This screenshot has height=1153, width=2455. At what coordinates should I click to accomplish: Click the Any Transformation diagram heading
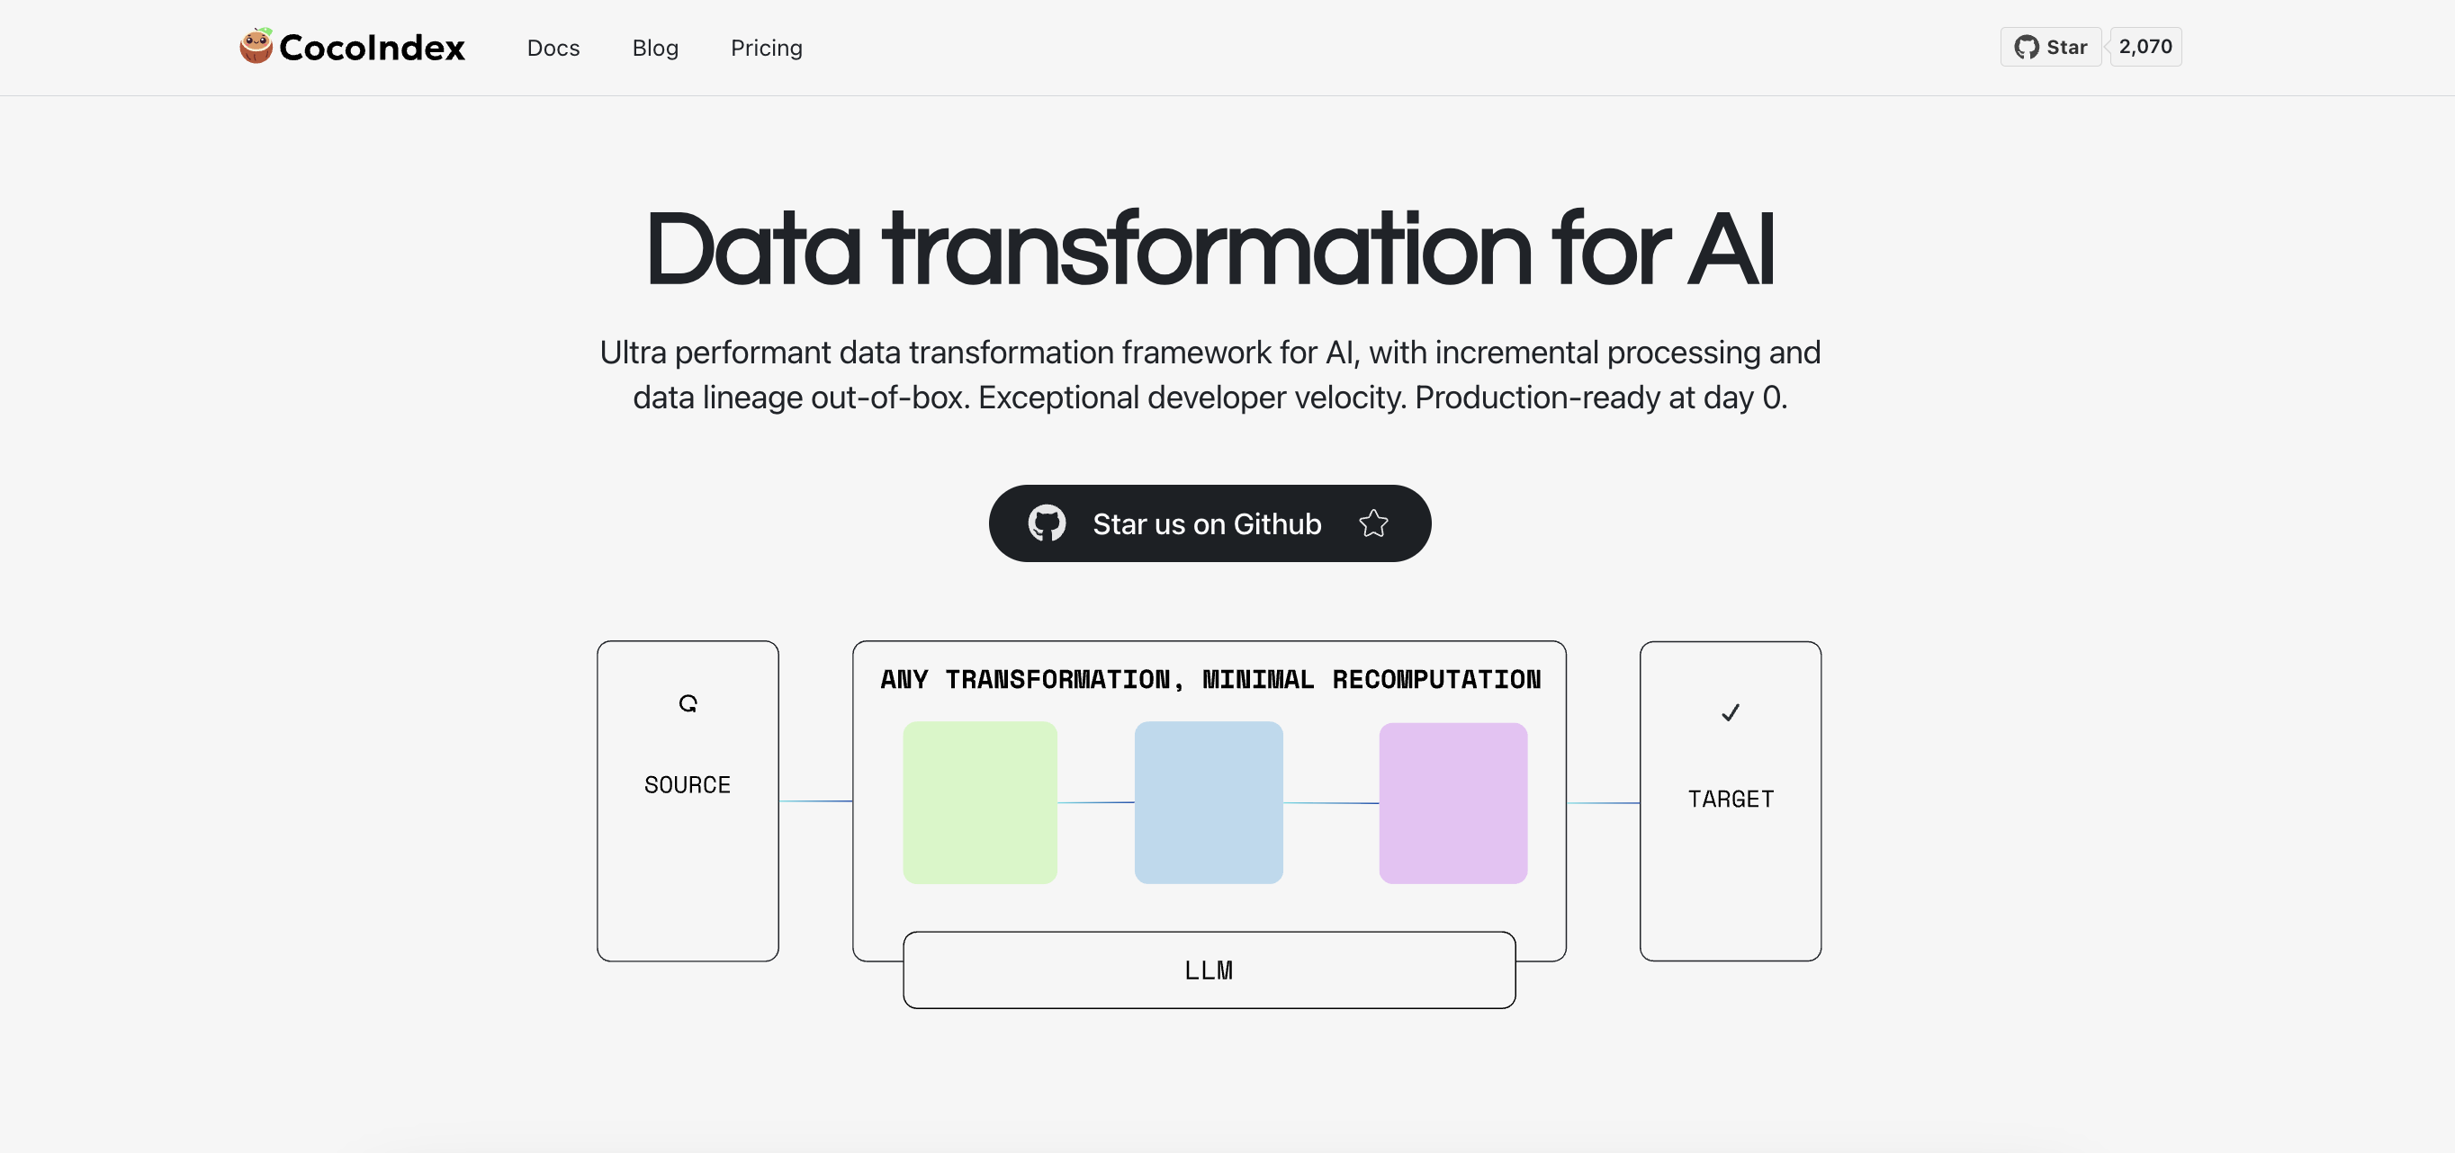[x=1210, y=679]
